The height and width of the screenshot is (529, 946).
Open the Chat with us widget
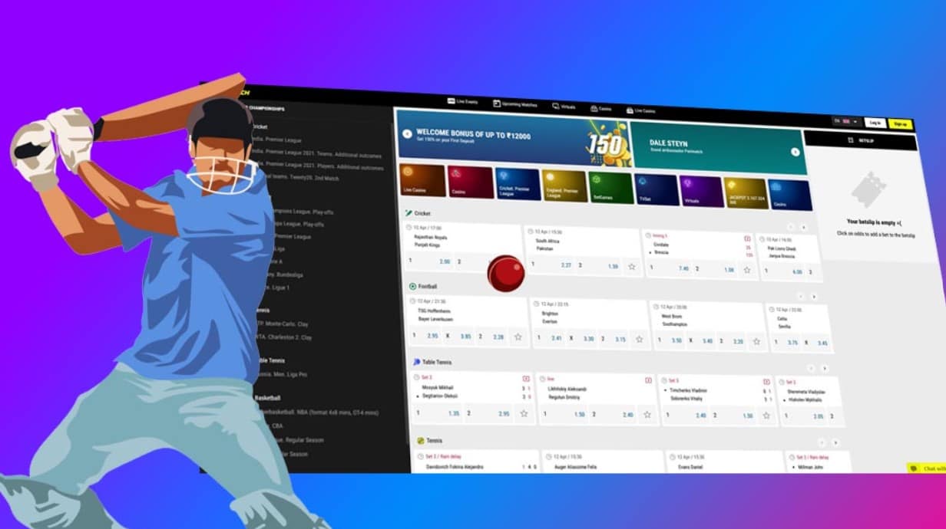(927, 468)
